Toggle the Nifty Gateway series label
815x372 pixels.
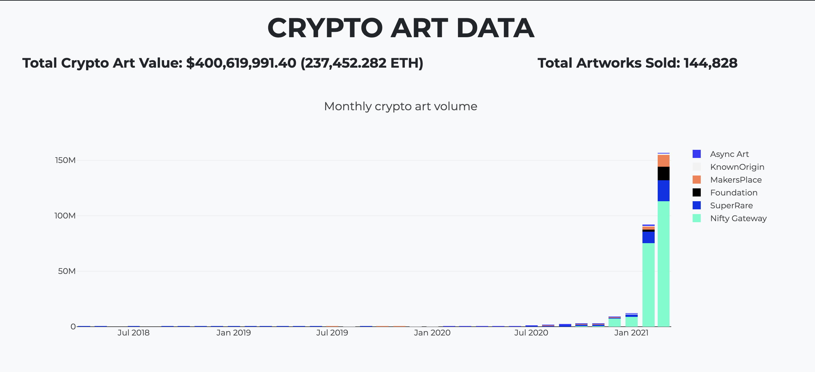(x=738, y=218)
